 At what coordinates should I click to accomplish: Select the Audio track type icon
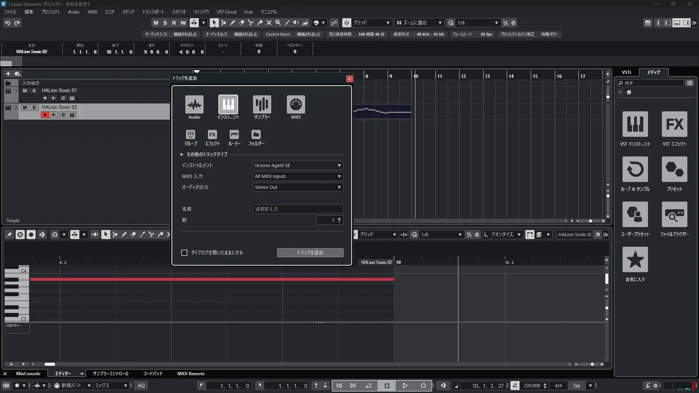[x=194, y=105]
